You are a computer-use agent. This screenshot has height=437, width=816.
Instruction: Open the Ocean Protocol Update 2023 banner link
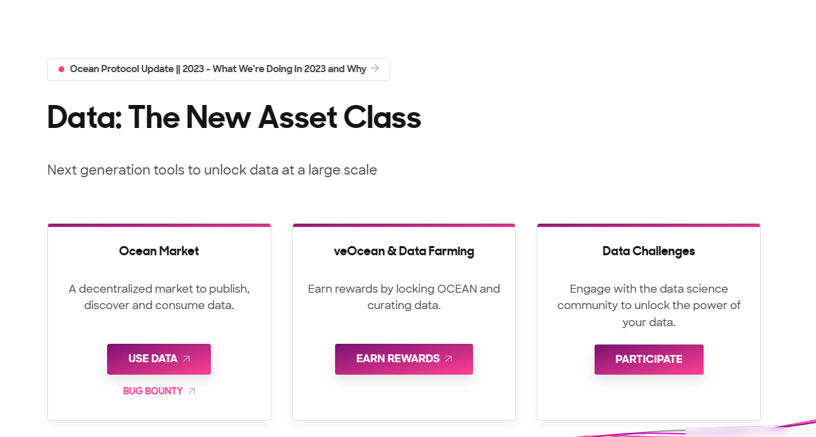tap(219, 70)
